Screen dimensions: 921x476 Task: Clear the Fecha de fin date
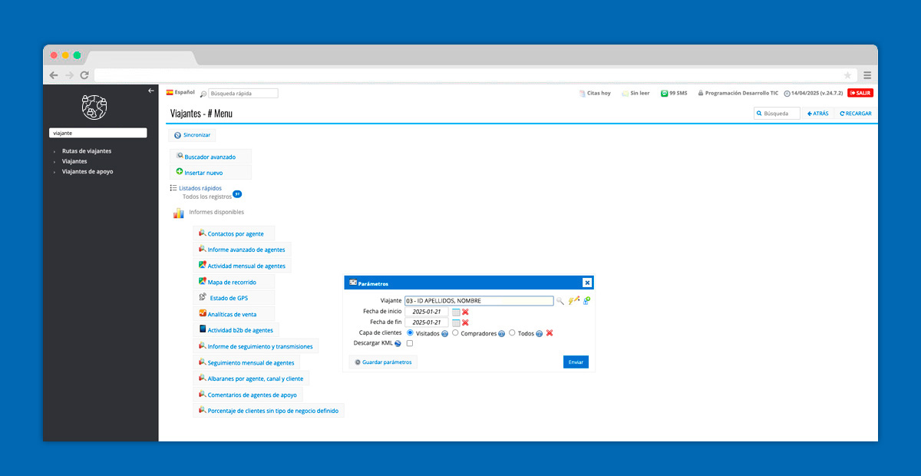pyautogui.click(x=465, y=322)
